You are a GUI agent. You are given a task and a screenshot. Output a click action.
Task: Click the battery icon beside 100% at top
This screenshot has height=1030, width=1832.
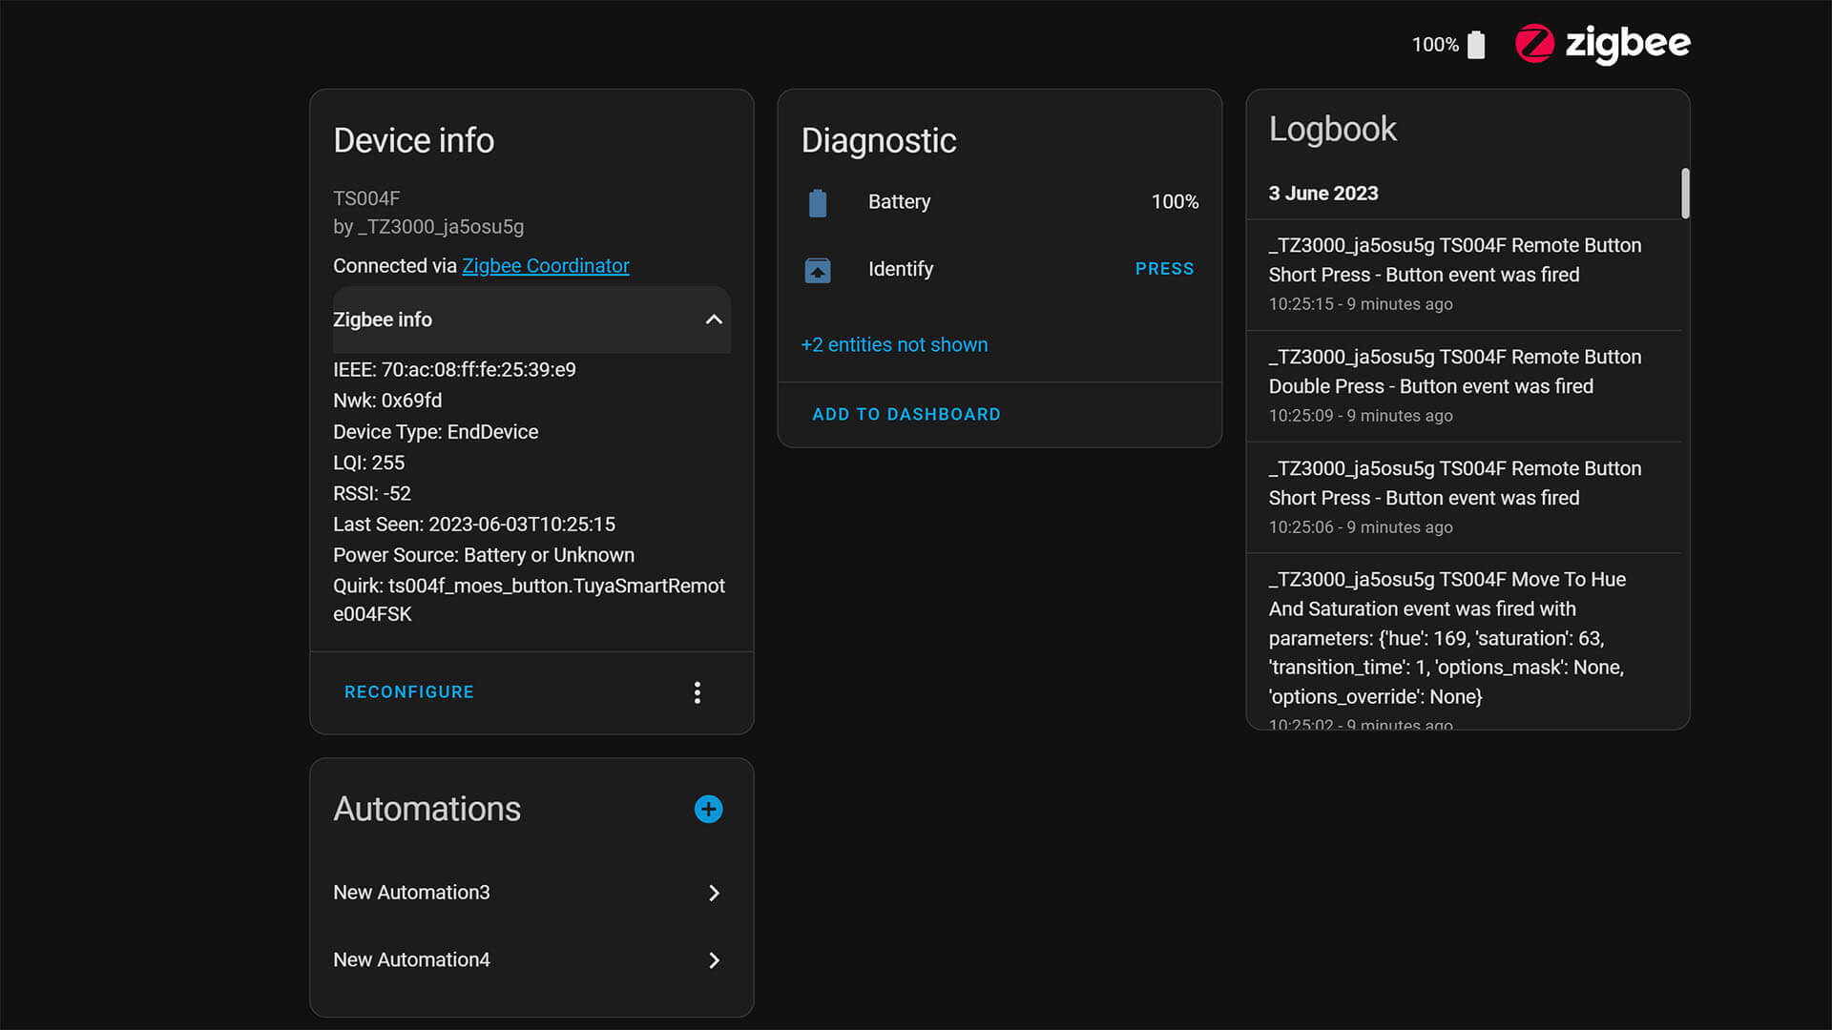[1475, 45]
